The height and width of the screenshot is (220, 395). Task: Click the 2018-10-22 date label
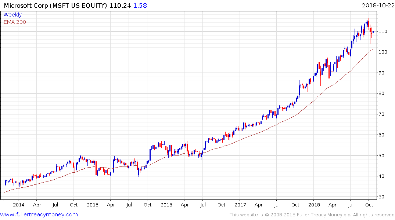pyautogui.click(x=378, y=5)
